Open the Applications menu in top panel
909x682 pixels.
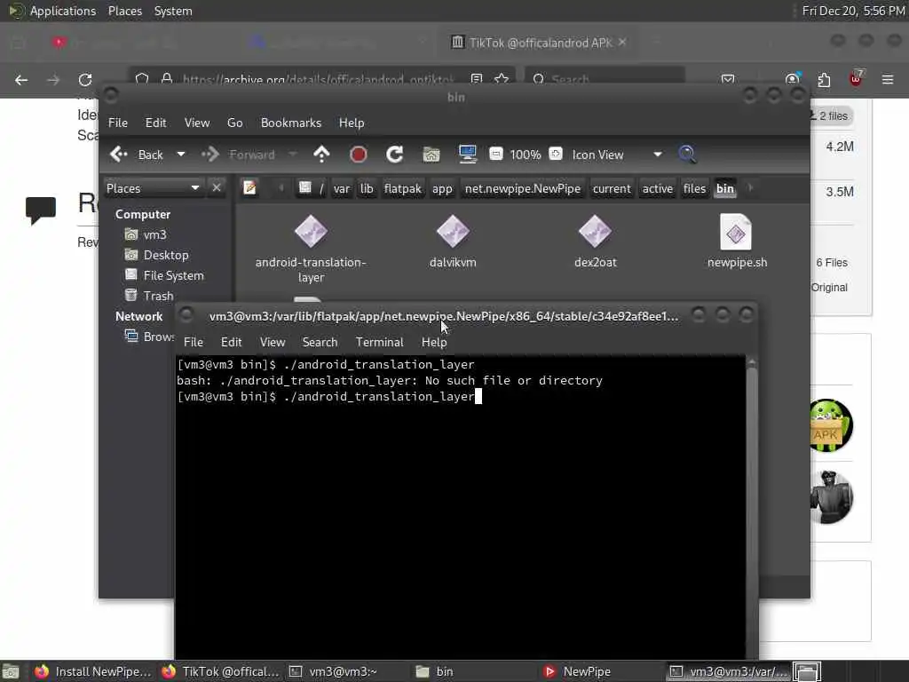click(x=63, y=11)
